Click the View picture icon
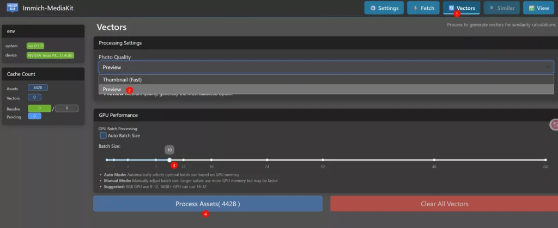Image resolution: width=558 pixels, height=228 pixels. tap(531, 8)
